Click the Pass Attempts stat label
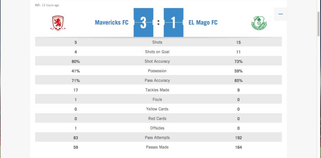 point(157,138)
